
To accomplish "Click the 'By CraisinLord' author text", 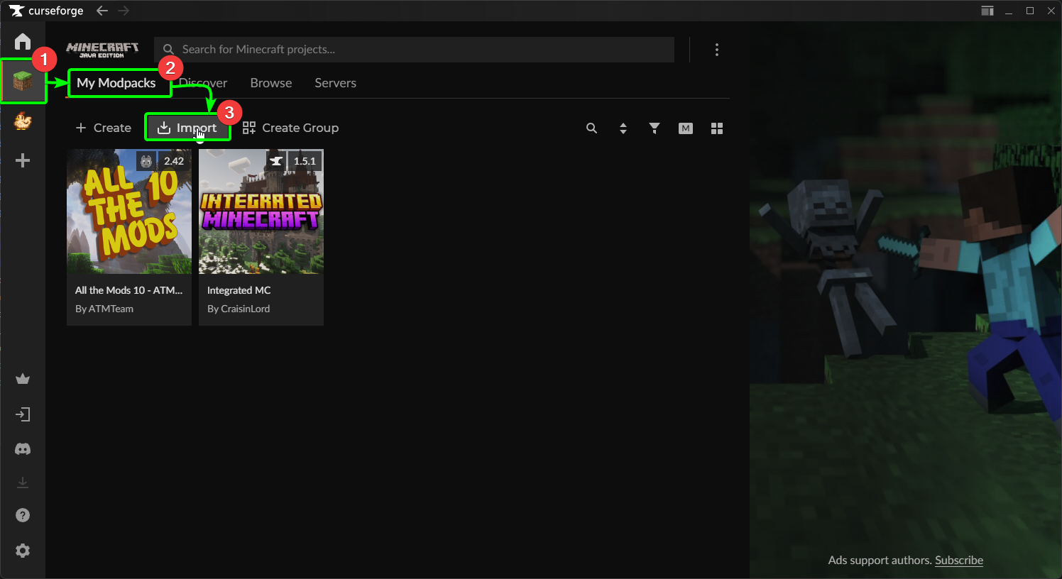I will (x=239, y=309).
